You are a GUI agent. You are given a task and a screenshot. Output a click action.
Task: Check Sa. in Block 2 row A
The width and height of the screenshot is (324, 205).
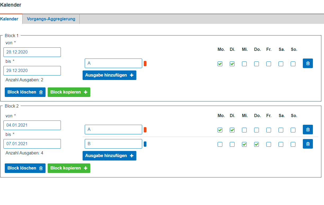point(281,130)
